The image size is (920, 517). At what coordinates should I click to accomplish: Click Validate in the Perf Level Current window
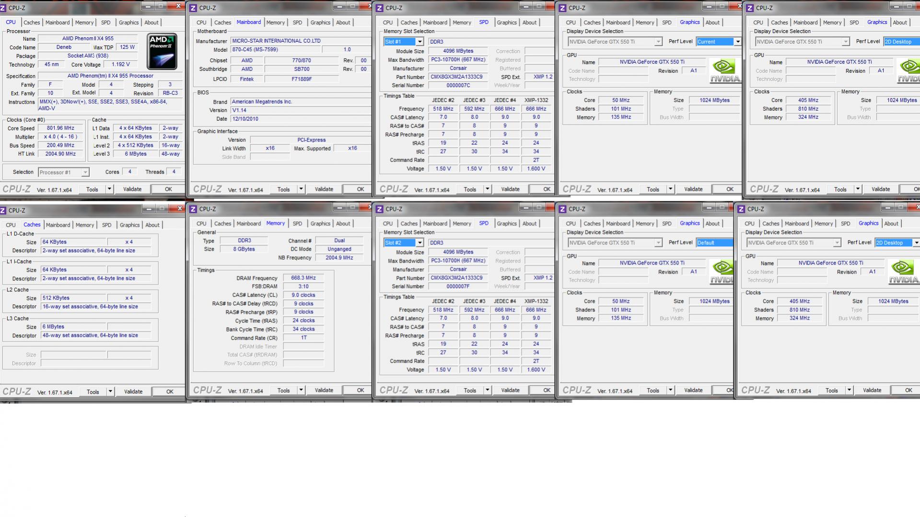pos(693,189)
